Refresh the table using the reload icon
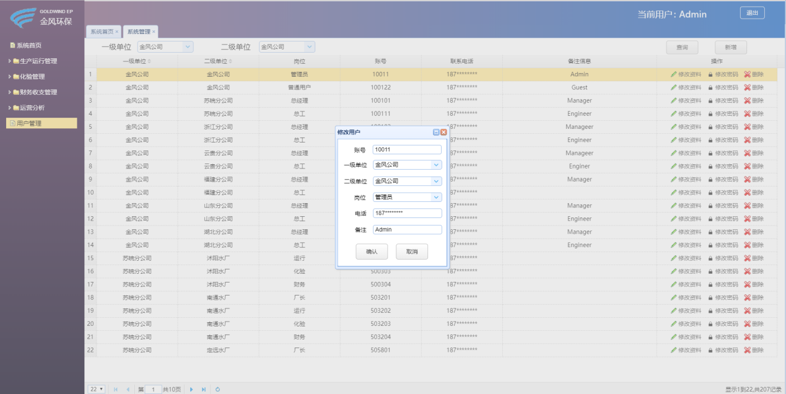 click(x=217, y=389)
